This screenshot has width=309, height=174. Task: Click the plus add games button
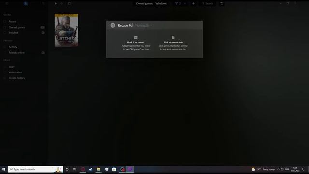(193, 3)
